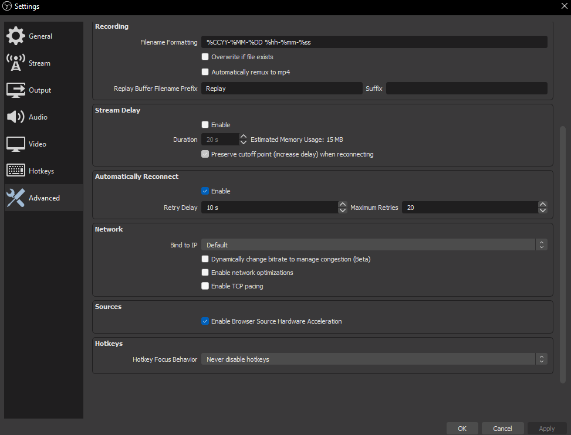The height and width of the screenshot is (435, 571).
Task: Click the Advanced tools icon
Action: (x=16, y=198)
